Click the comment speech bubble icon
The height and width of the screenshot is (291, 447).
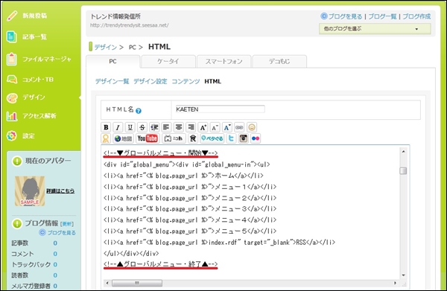(12, 80)
